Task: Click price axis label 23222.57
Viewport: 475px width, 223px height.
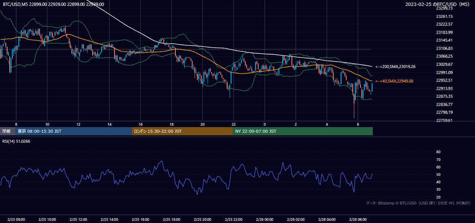Action: 444,24
